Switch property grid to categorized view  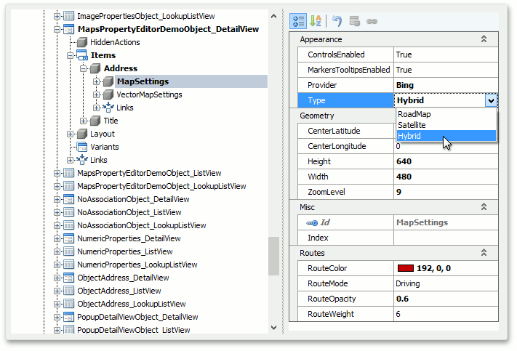pos(298,21)
